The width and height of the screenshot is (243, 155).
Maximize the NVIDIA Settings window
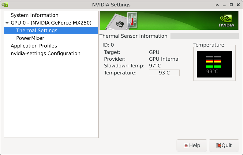[231, 5]
